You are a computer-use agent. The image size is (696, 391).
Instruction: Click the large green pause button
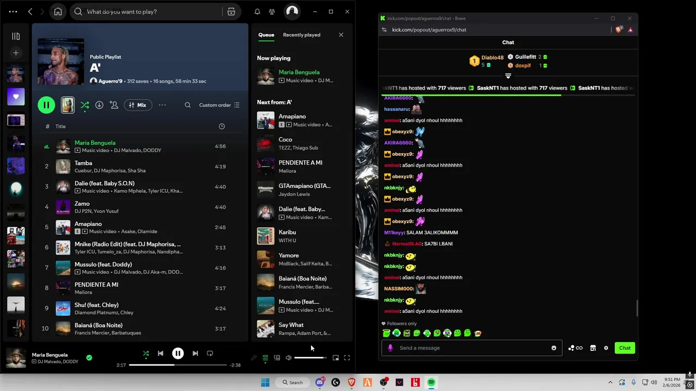click(46, 105)
